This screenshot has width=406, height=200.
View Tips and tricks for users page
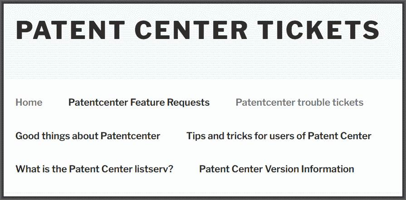click(279, 136)
